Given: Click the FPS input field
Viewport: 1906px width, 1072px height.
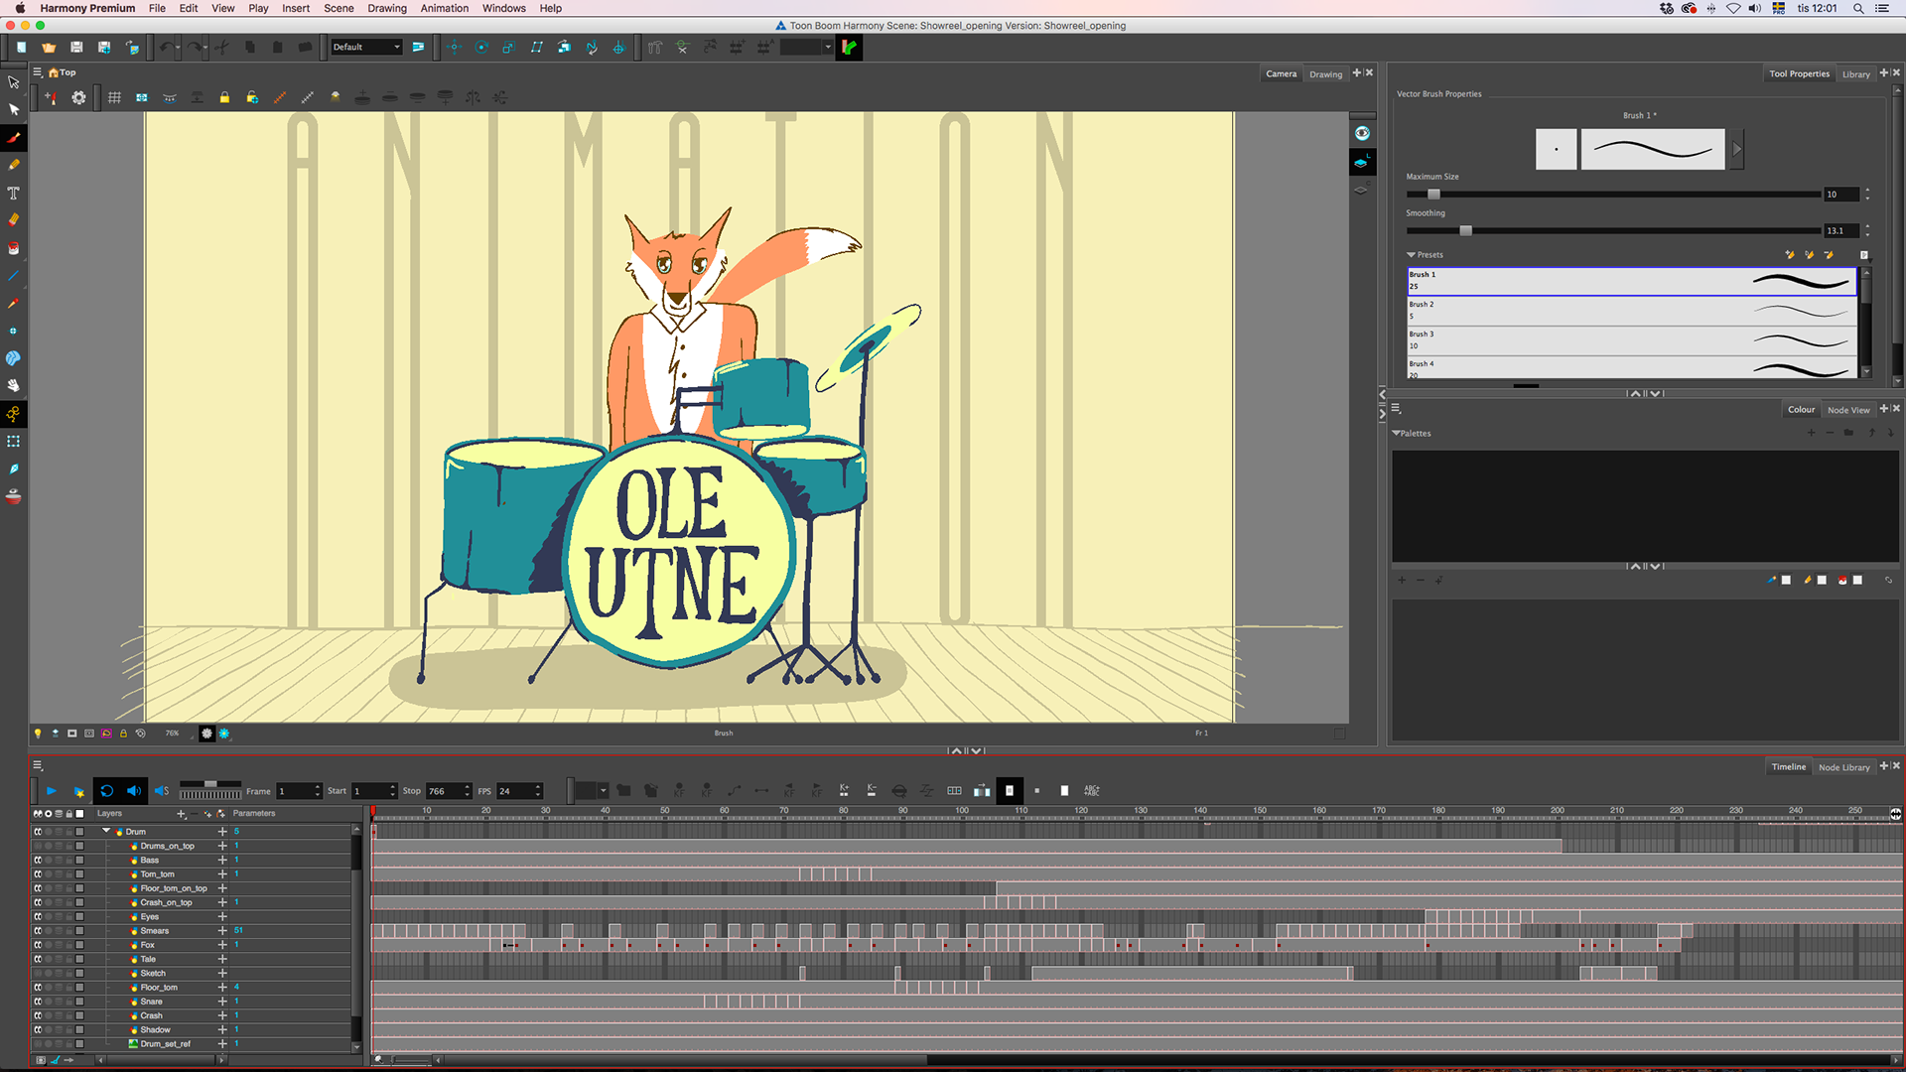Looking at the screenshot, I should click(x=520, y=791).
